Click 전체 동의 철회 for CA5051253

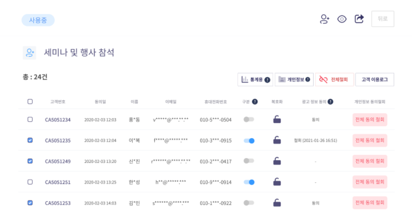click(370, 203)
